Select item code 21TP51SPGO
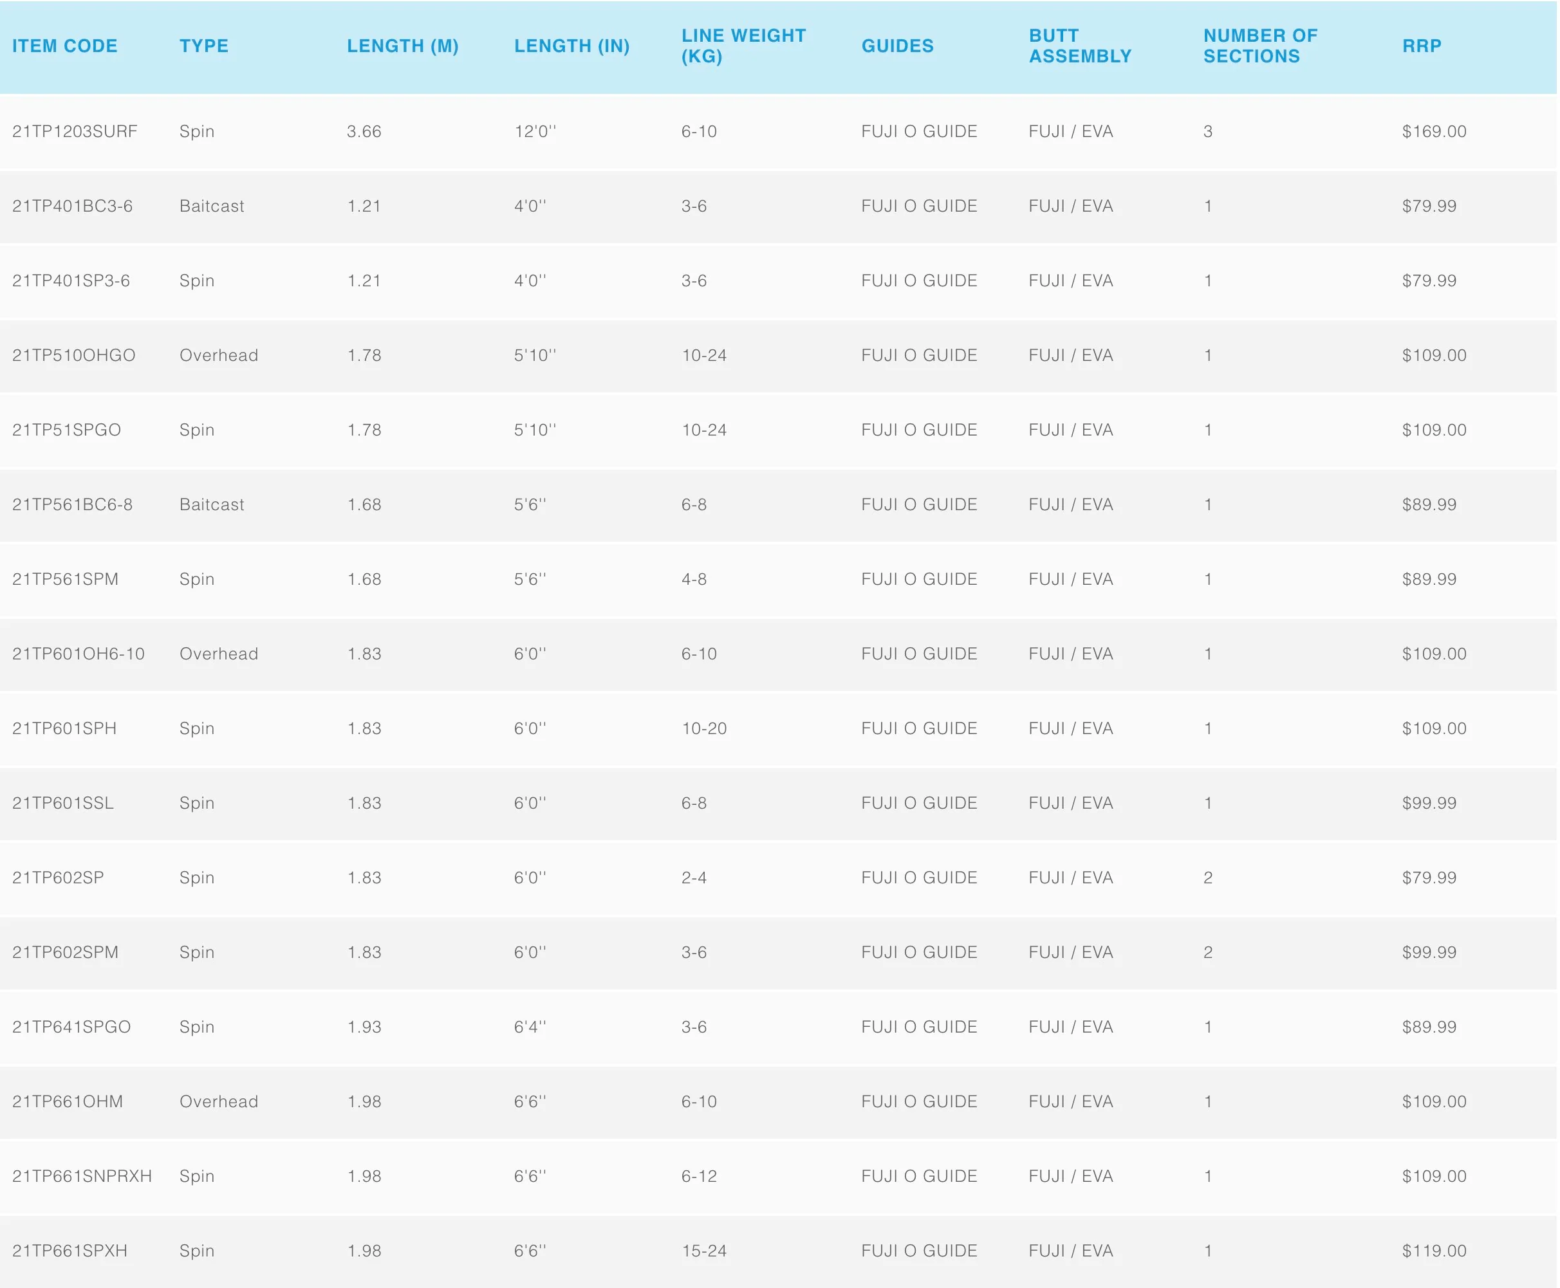The height and width of the screenshot is (1288, 1560). (67, 430)
